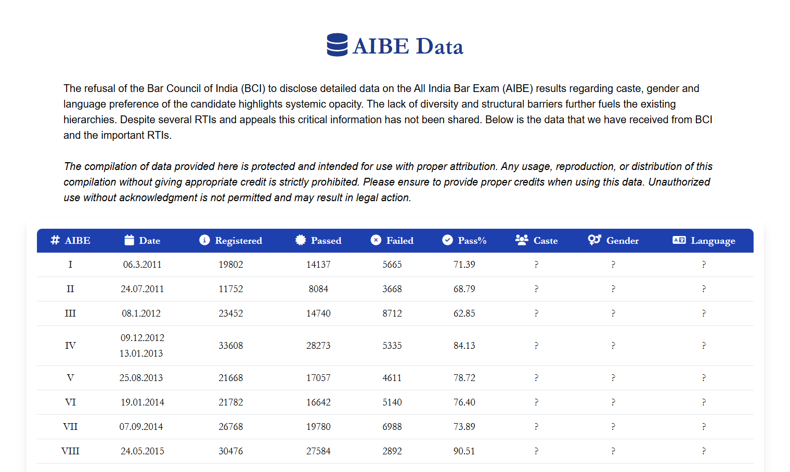Screen dimensions: 790x472
Task: Click the calendar icon in the Date header
Action: point(129,240)
